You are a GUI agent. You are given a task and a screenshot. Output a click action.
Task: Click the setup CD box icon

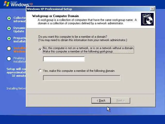(147, 19)
